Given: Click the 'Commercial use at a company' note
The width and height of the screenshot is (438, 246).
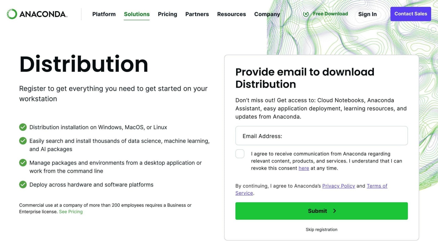Looking at the screenshot, I should 105,208.
